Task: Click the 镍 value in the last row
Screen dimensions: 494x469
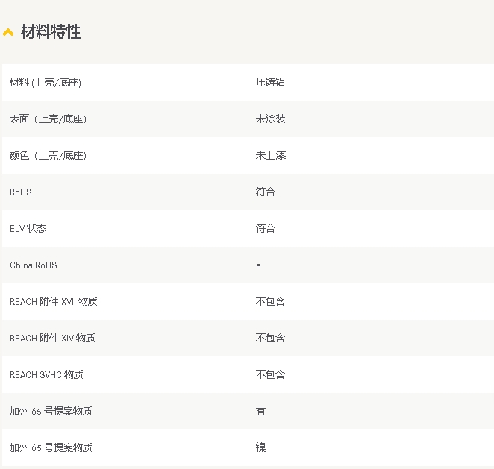Action: click(260, 448)
